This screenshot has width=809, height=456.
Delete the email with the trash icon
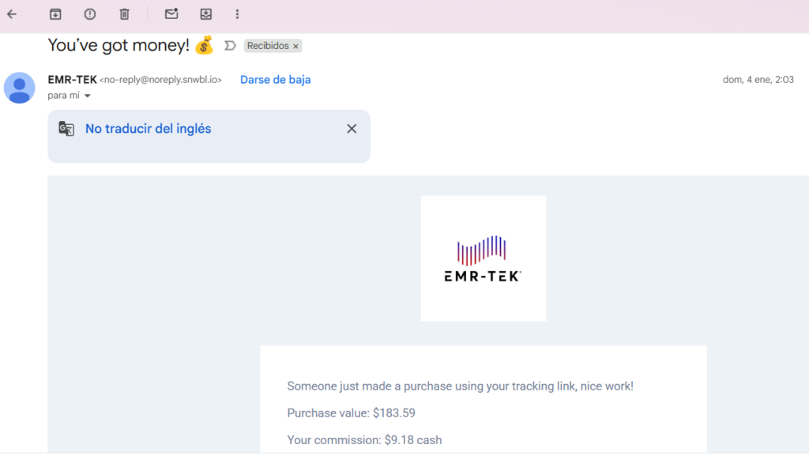(x=125, y=14)
